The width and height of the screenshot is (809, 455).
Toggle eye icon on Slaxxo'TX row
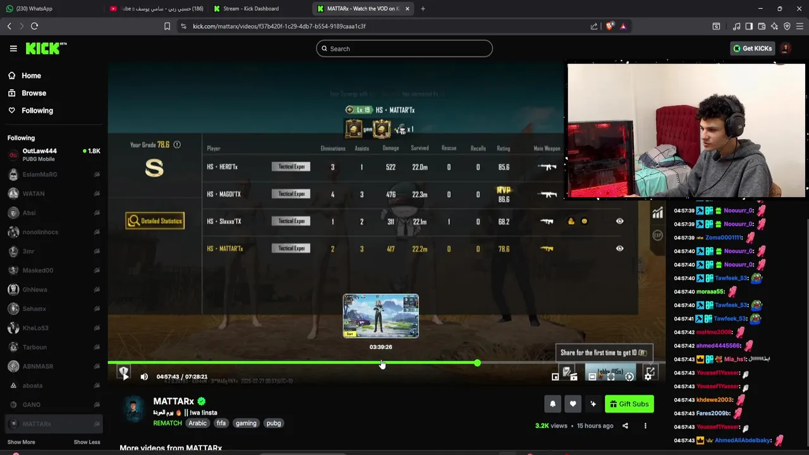(x=619, y=221)
